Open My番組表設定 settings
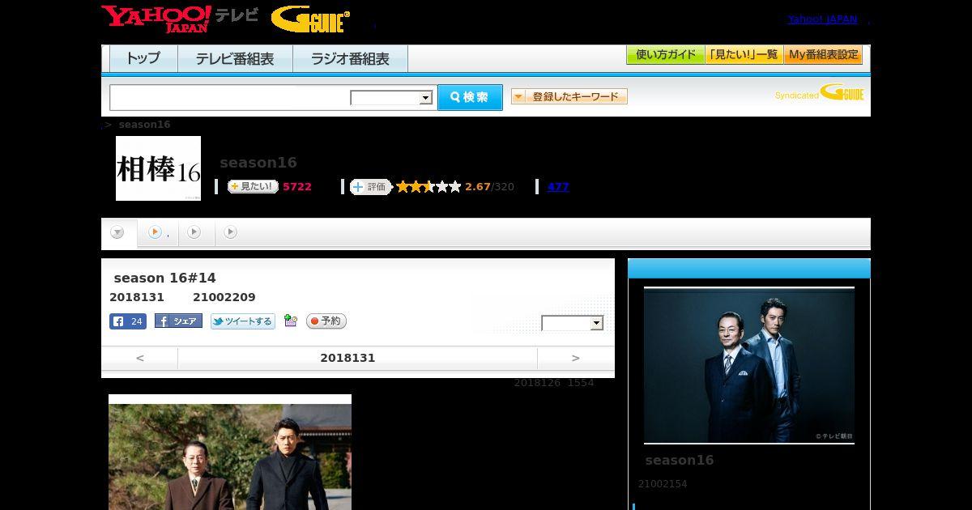This screenshot has width=972, height=510. pyautogui.click(x=823, y=55)
